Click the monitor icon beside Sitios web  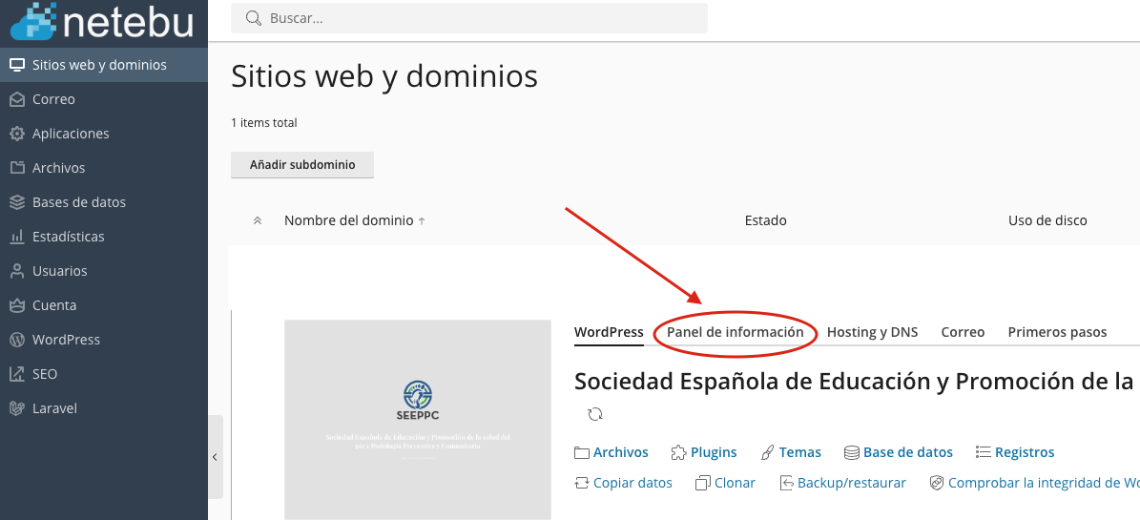(17, 65)
